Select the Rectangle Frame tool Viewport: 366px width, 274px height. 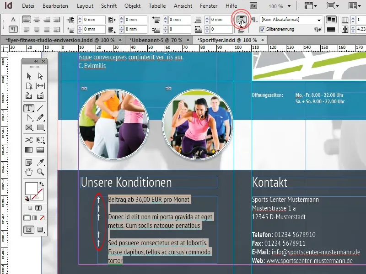(29, 128)
